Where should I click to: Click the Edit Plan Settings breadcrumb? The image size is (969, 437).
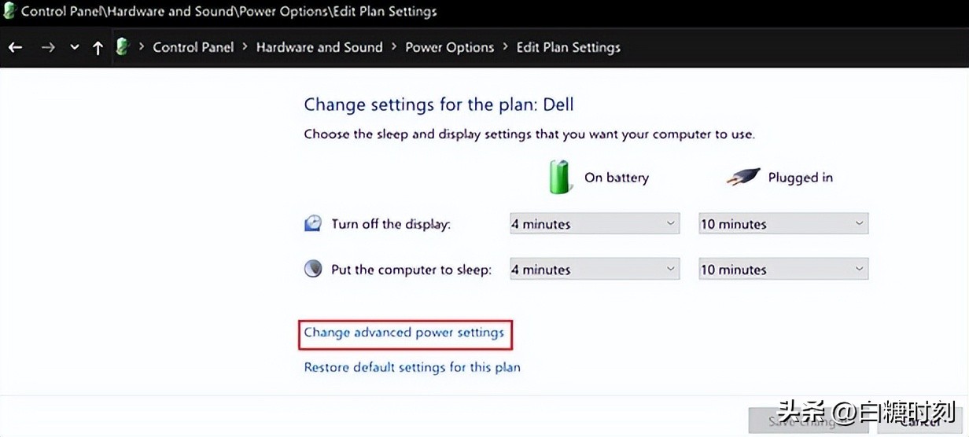[x=568, y=47]
